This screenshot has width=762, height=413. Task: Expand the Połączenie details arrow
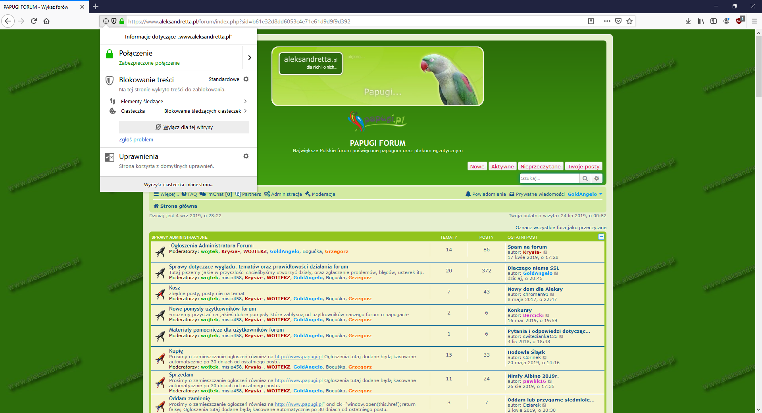coord(249,58)
